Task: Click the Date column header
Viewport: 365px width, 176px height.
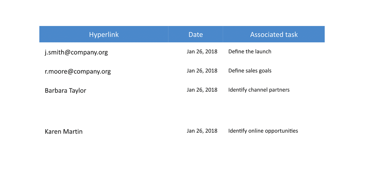Action: 196,35
